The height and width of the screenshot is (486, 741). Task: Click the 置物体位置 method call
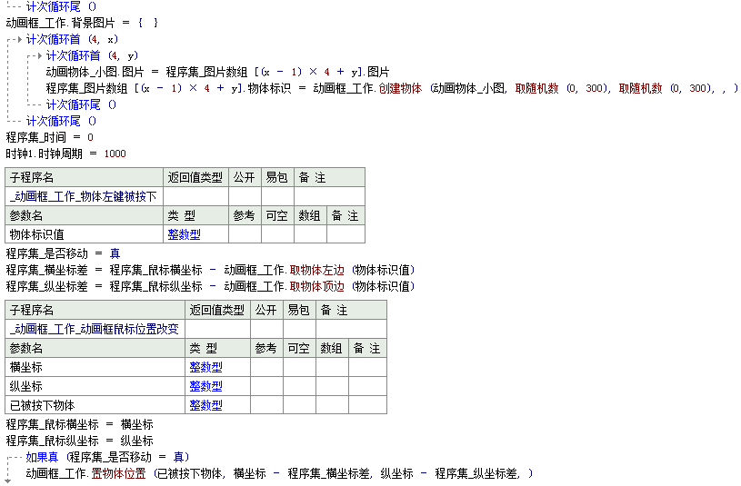point(118,473)
